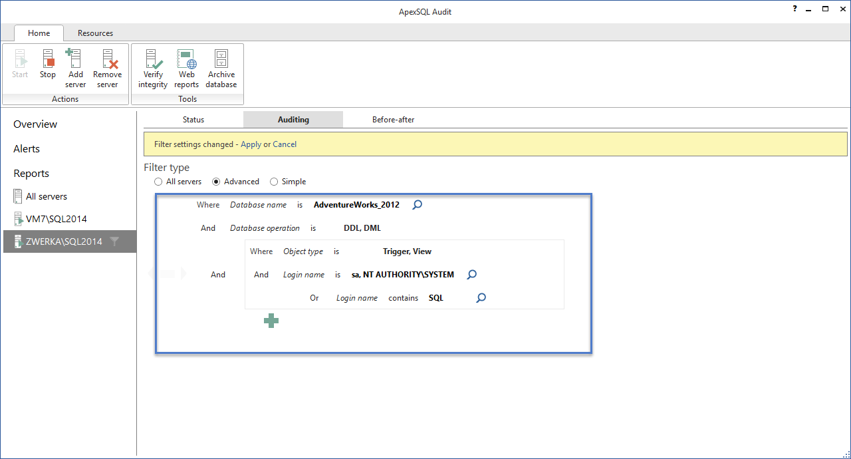Switch to the Home ribbon tab
The height and width of the screenshot is (459, 851).
(39, 33)
